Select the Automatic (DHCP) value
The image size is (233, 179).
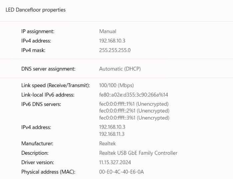point(120,69)
